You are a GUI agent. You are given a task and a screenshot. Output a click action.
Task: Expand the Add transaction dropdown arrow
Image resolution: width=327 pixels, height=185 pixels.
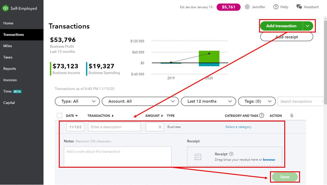click(x=308, y=26)
